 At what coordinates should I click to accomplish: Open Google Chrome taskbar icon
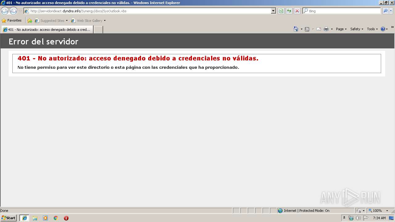56,218
